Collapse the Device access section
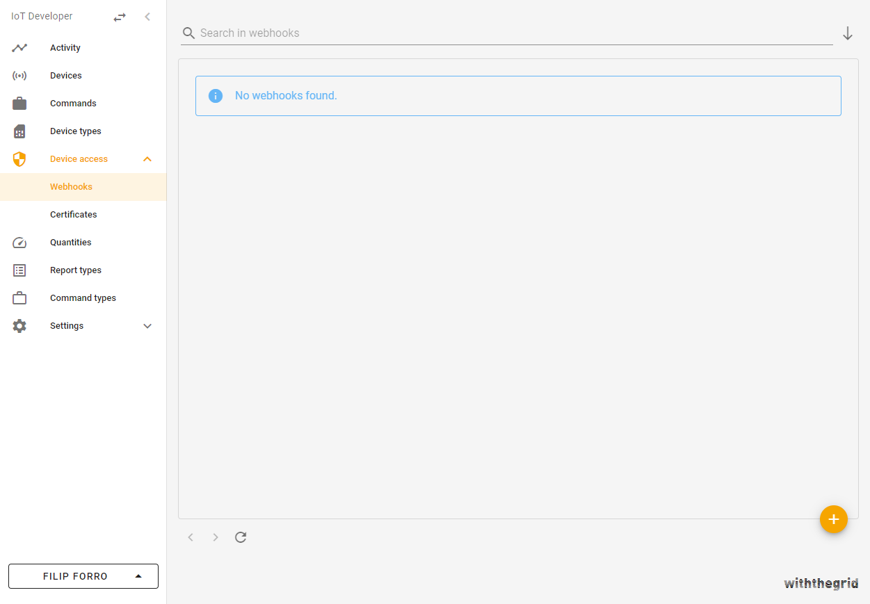This screenshot has height=604, width=870. 147,158
